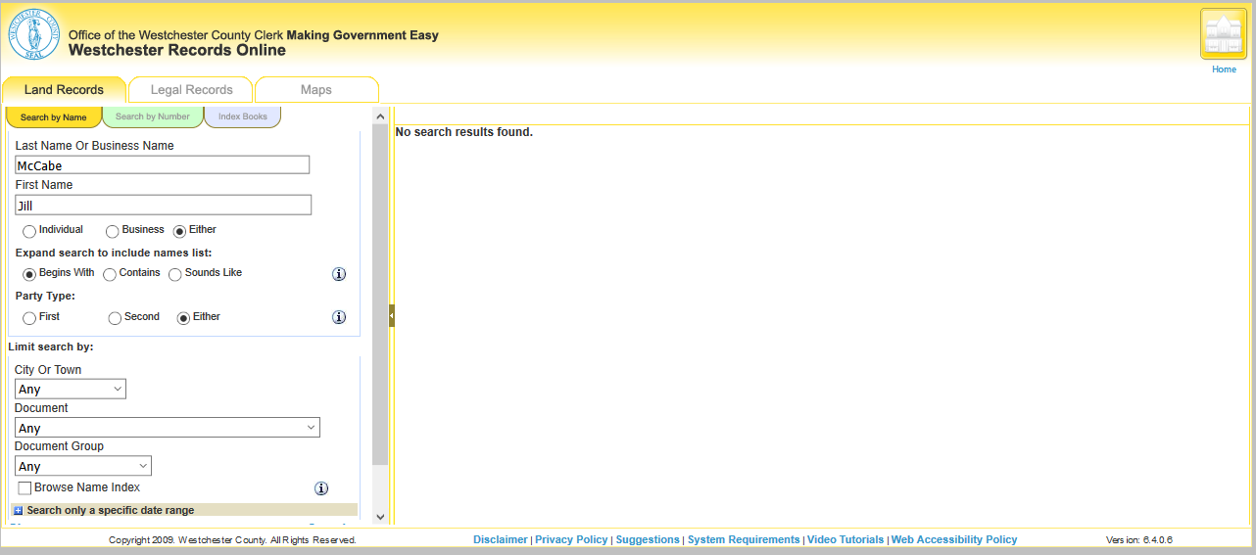Image resolution: width=1256 pixels, height=555 pixels.
Task: Open info icon next to Browse Name Index
Action: (x=321, y=488)
